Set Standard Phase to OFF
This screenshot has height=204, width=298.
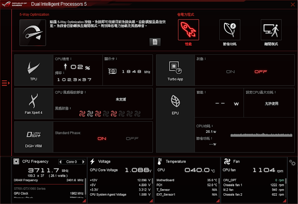(x=132, y=138)
